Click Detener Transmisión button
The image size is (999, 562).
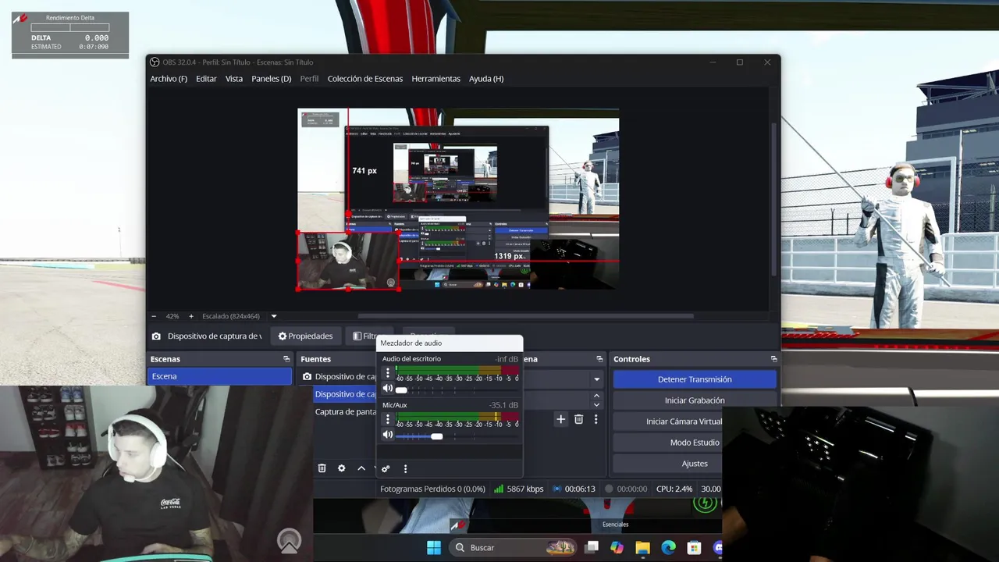(x=695, y=379)
